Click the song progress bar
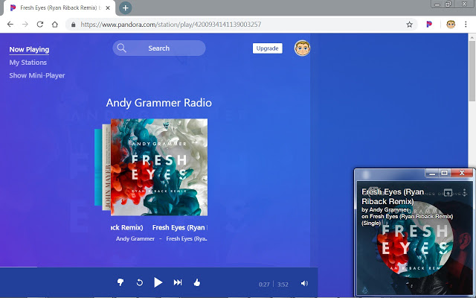 point(158,267)
